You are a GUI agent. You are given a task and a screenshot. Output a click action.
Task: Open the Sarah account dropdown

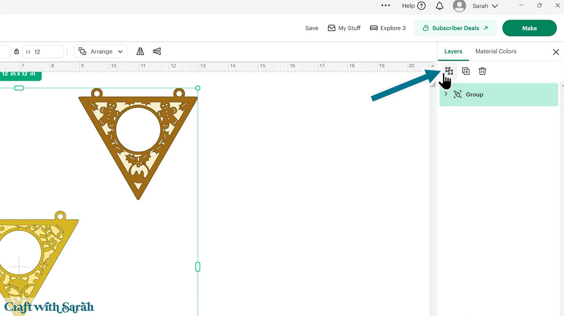[x=485, y=6]
